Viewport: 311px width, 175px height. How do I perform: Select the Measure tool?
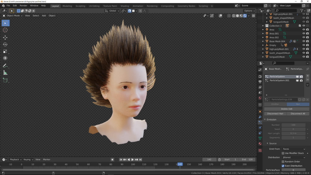5,73
